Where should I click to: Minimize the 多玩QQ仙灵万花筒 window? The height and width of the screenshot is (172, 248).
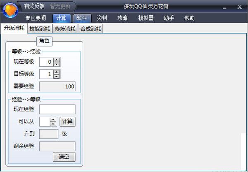click(224, 8)
